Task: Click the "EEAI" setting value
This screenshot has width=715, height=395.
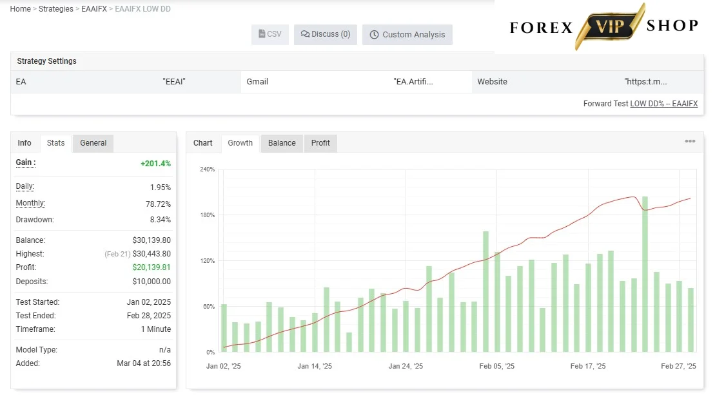Action: (x=174, y=82)
